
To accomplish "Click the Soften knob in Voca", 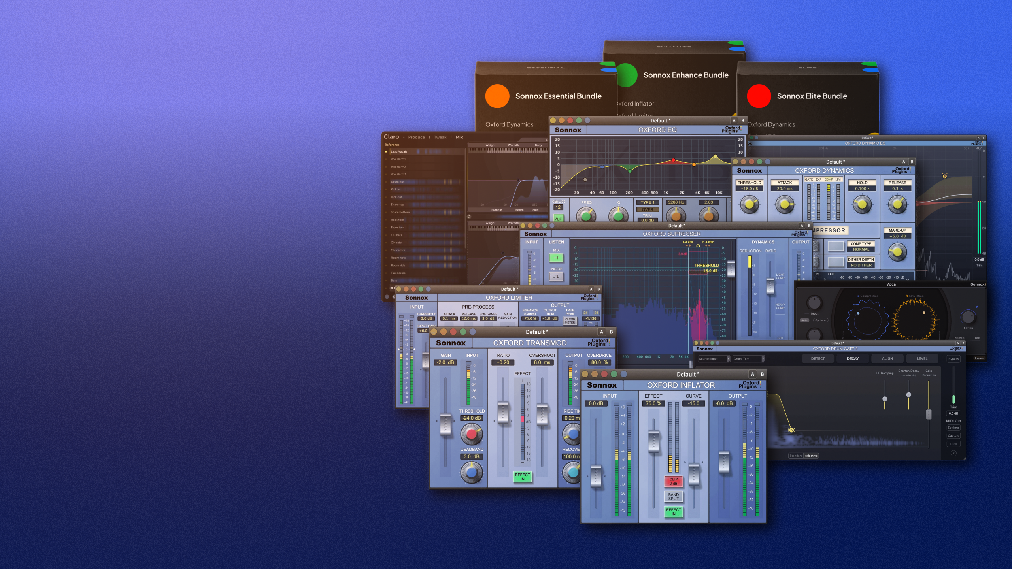I will pos(968,317).
